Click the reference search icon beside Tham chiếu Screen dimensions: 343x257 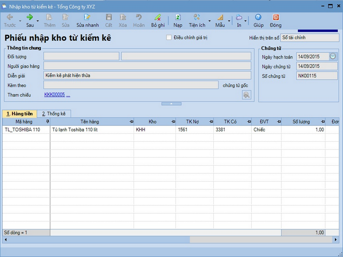[246, 95]
